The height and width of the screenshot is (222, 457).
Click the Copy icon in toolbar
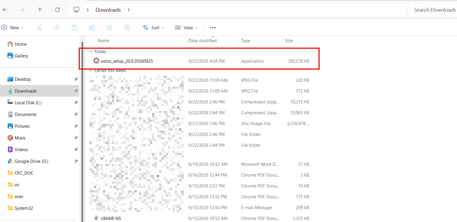tap(57, 28)
